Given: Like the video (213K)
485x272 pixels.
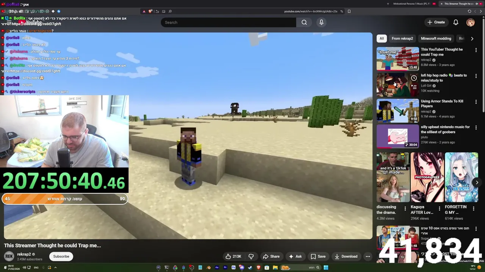Looking at the screenshot, I should click(233, 257).
